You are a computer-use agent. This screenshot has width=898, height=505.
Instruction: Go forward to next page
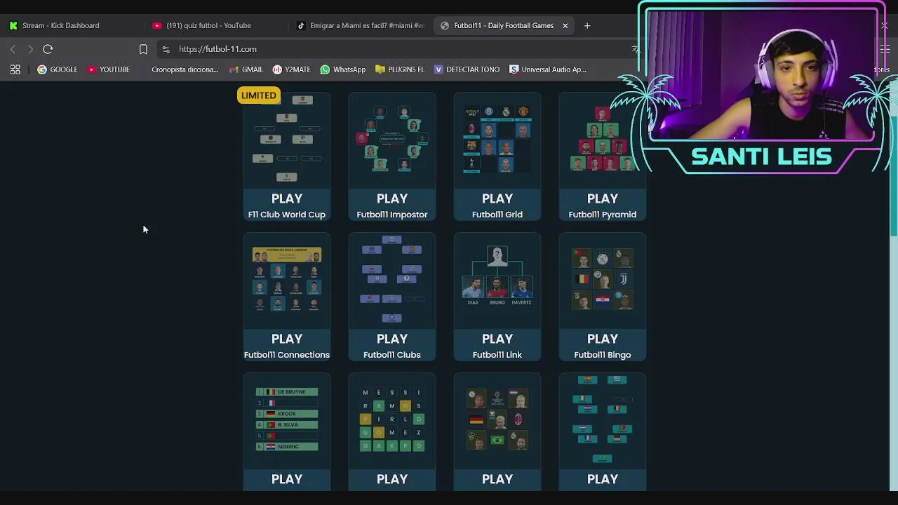(x=30, y=49)
